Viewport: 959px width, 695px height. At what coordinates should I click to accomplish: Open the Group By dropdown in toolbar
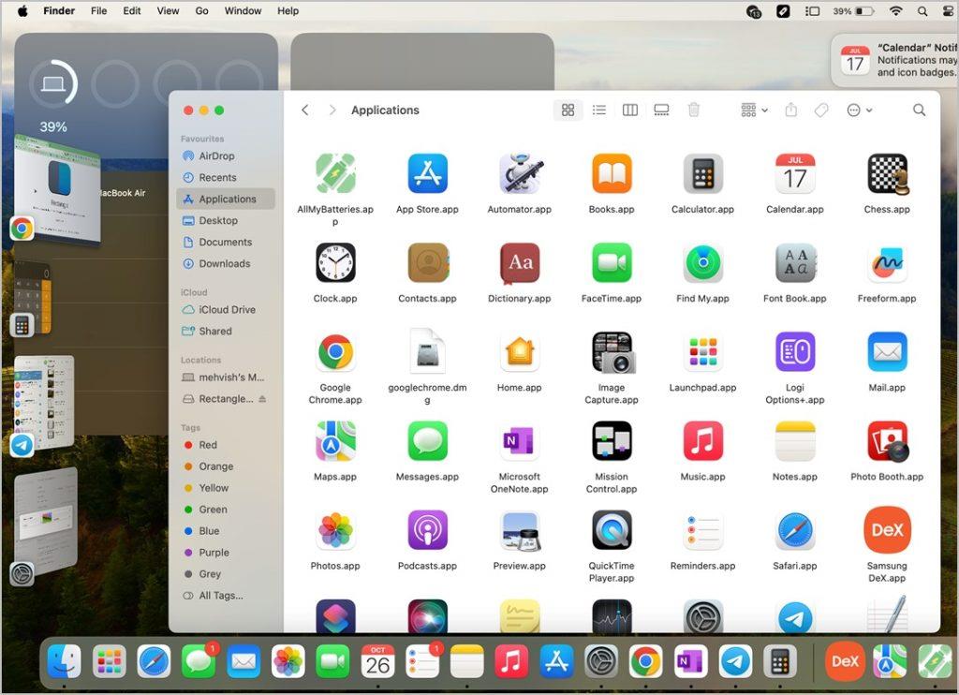point(754,111)
